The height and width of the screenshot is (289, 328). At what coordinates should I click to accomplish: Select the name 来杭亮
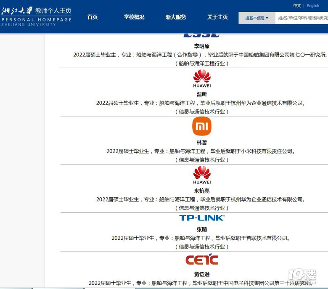click(202, 191)
